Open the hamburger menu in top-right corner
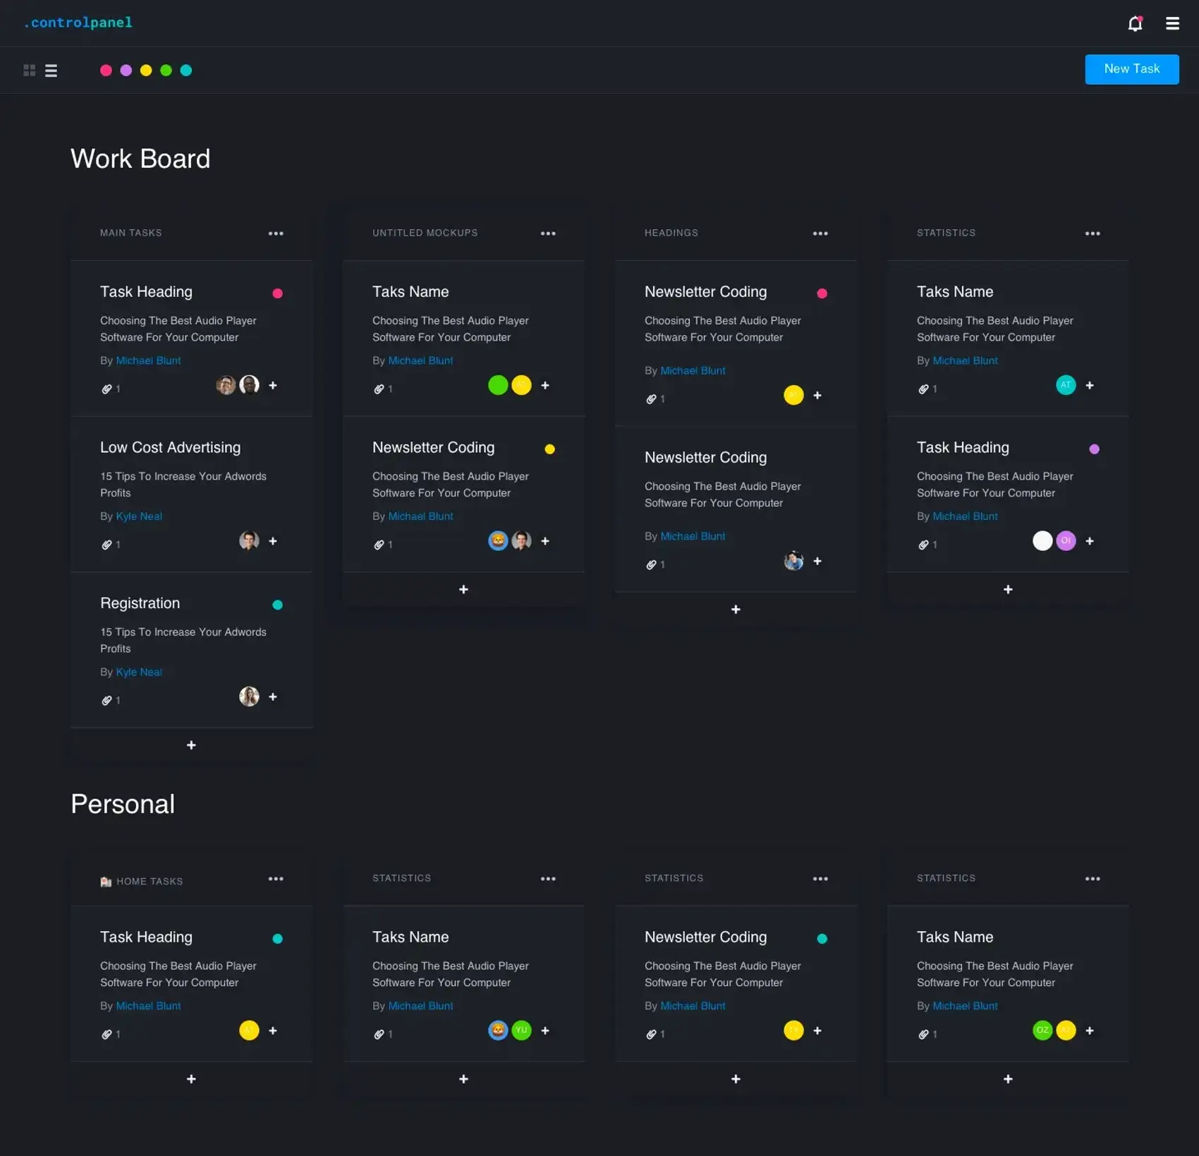Screen dimensions: 1199x1156 point(1172,24)
